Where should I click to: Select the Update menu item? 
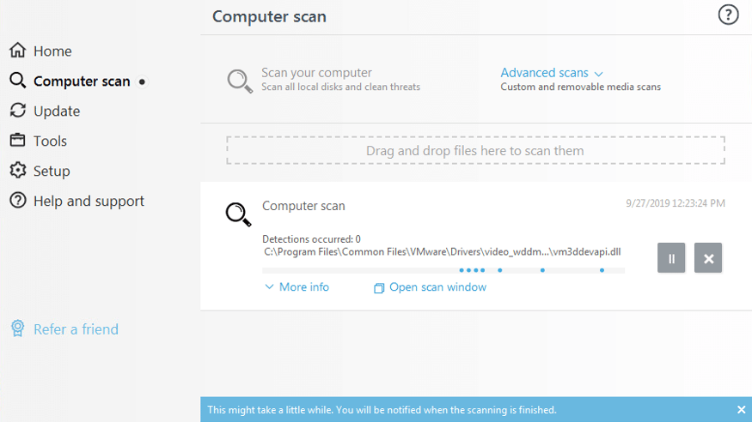(x=57, y=111)
